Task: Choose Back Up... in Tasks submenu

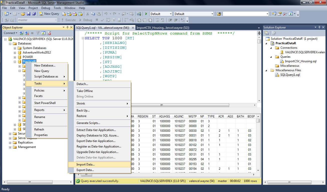Action: pos(99,110)
